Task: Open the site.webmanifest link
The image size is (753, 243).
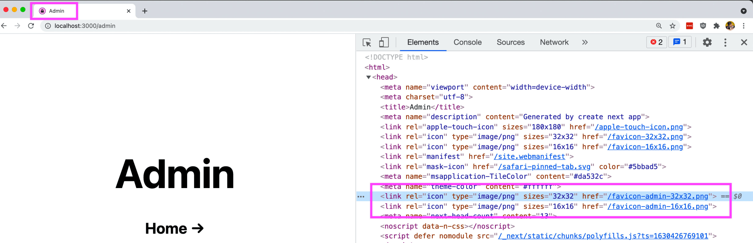Action: click(529, 157)
